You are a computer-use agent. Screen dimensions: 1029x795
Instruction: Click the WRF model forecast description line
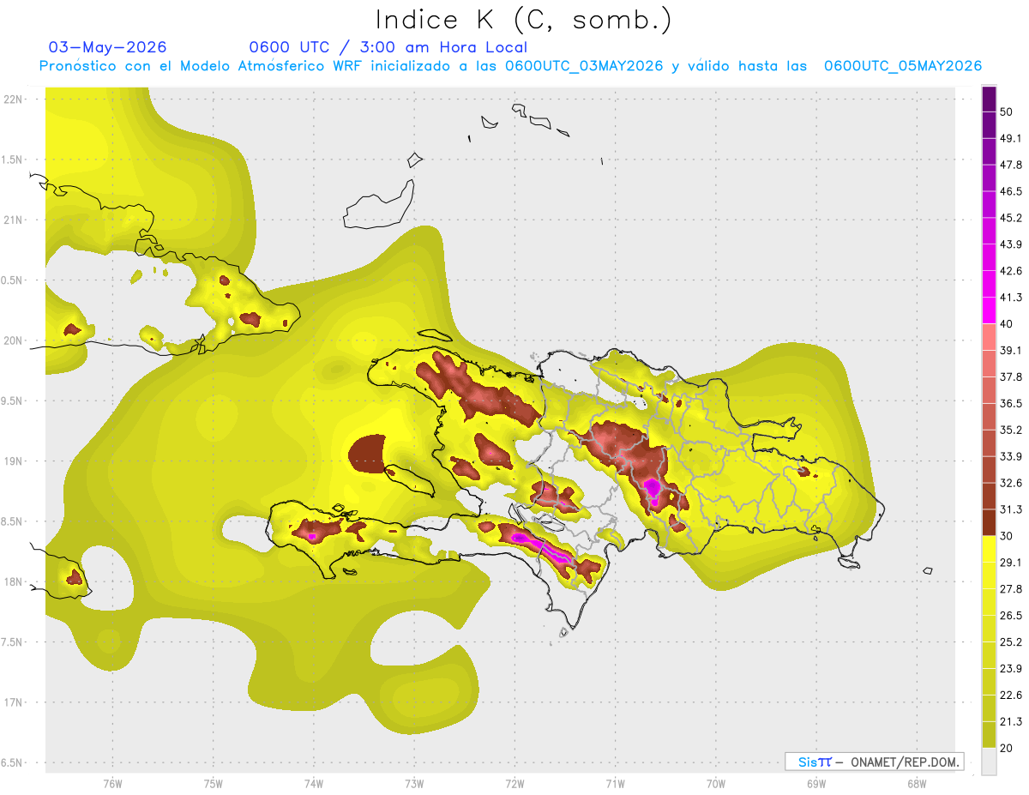tap(510, 66)
